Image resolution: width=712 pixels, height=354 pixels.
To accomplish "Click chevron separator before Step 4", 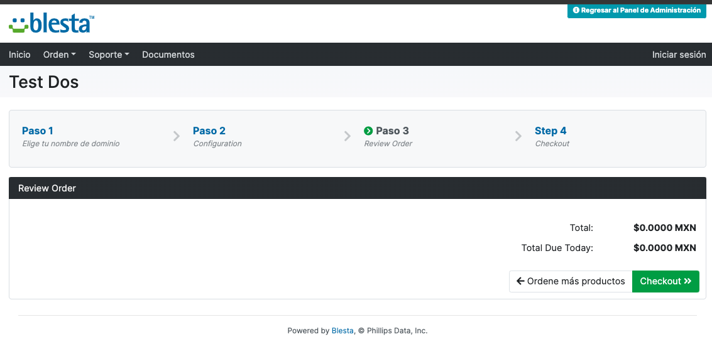I will [x=518, y=136].
